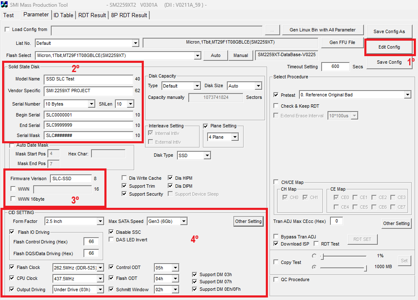Click the Serial Mask input field
Viewport: 418px width, 300px height.
88,135
